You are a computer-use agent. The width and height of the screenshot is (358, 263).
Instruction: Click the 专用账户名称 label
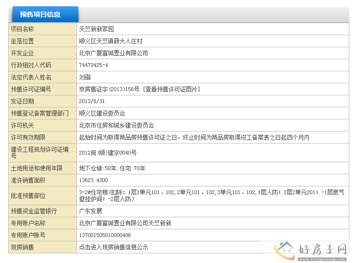(x=28, y=223)
